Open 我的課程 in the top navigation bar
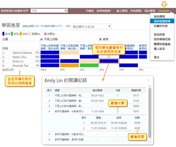Image resolution: width=176 pixels, height=147 pixels. (150, 11)
